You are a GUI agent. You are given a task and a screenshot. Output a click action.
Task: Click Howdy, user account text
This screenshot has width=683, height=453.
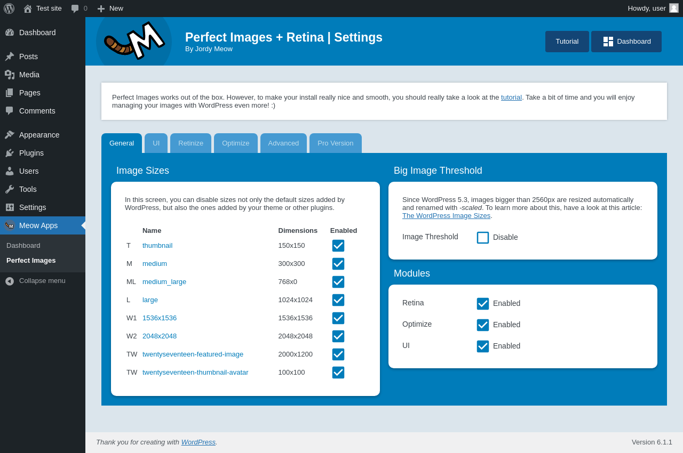point(647,9)
